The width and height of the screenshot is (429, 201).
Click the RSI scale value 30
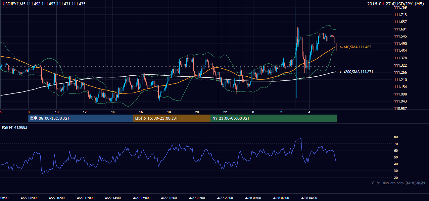[x=396, y=171]
